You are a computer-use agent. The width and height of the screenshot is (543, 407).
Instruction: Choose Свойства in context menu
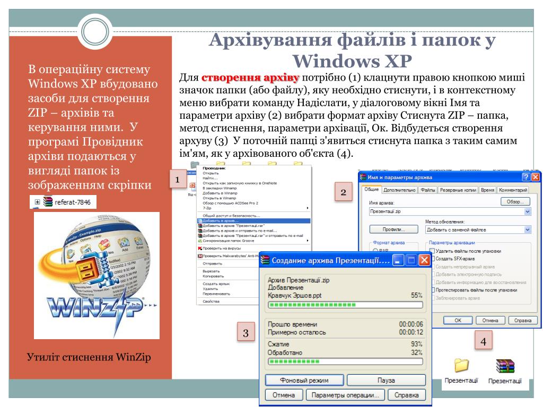pos(211,302)
